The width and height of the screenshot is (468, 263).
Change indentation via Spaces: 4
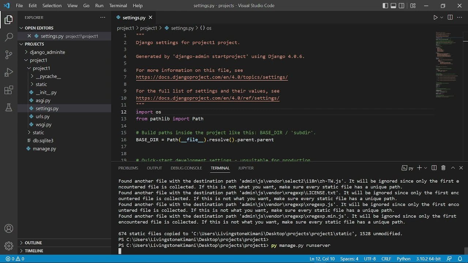[x=349, y=259]
